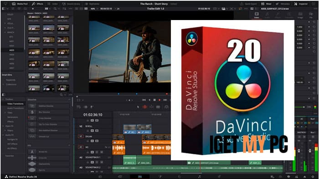Select the Cross Dissolve transition

tap(49, 118)
